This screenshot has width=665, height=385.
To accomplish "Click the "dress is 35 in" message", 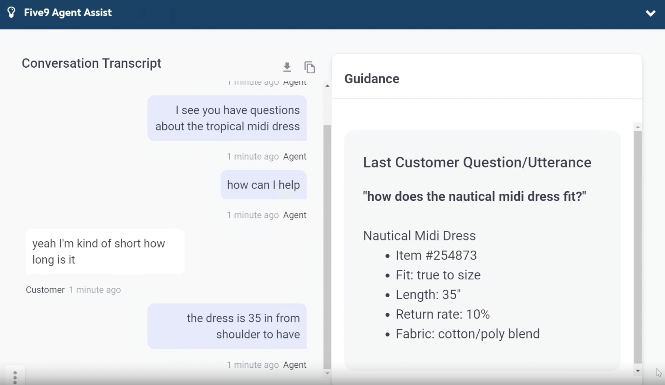I will click(227, 326).
